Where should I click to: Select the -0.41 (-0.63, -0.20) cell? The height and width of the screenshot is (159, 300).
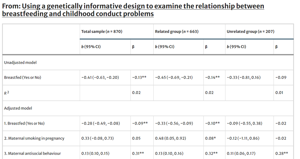[100, 78]
